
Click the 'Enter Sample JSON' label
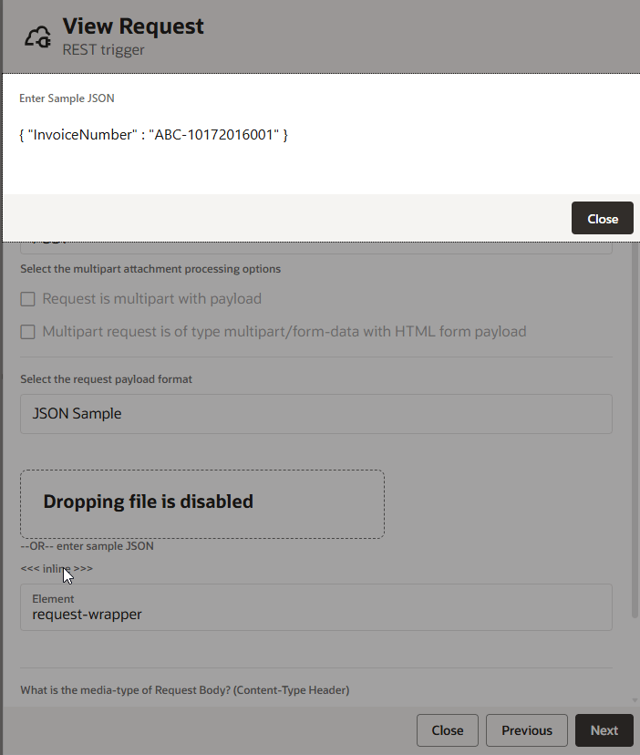pos(67,98)
